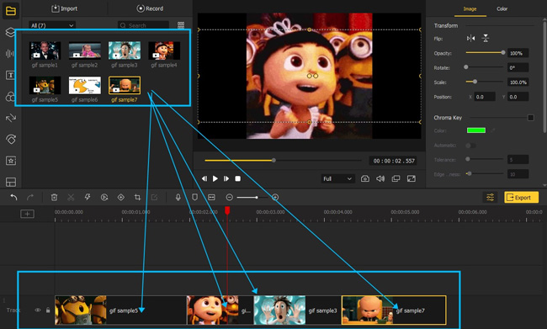Click the Rotate slider handle
Viewport: 547px width, 329px height.
(466, 67)
